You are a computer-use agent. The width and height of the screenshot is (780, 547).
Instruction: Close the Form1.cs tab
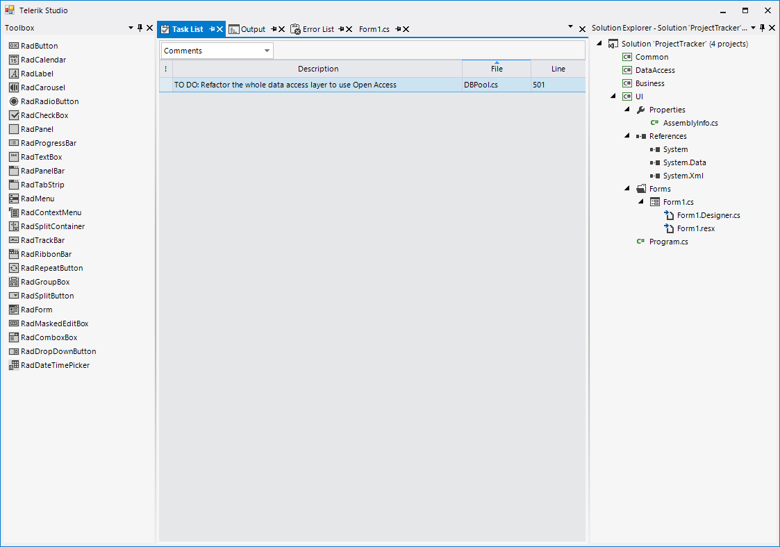(406, 29)
